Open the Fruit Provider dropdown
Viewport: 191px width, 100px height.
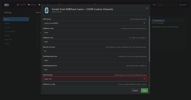[x=94, y=79]
